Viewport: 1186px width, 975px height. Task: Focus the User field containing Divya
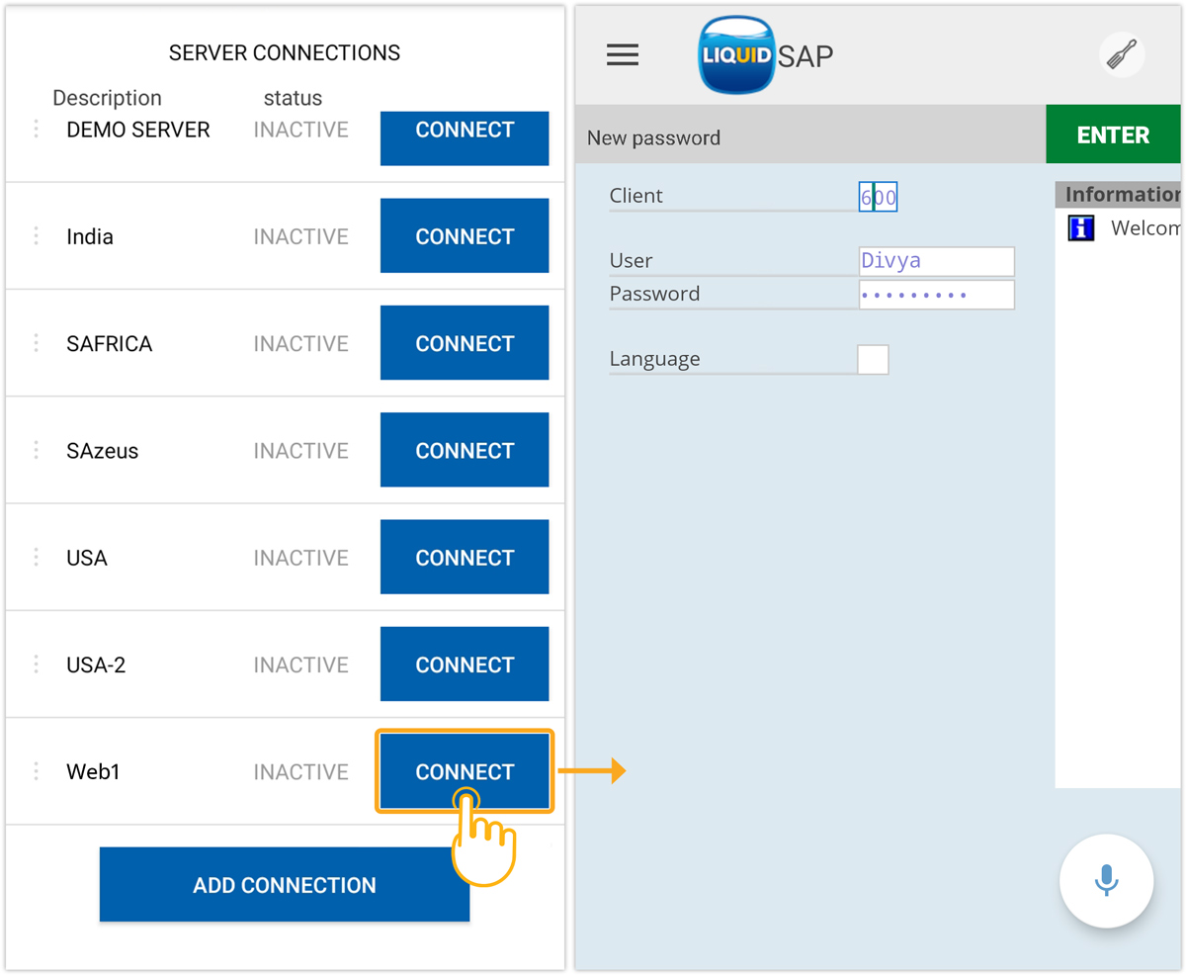[936, 261]
